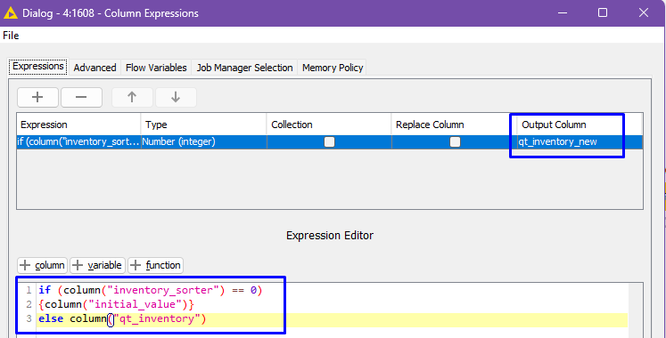Select the qt_inventory_new output column cell
The width and height of the screenshot is (666, 338).
point(580,142)
